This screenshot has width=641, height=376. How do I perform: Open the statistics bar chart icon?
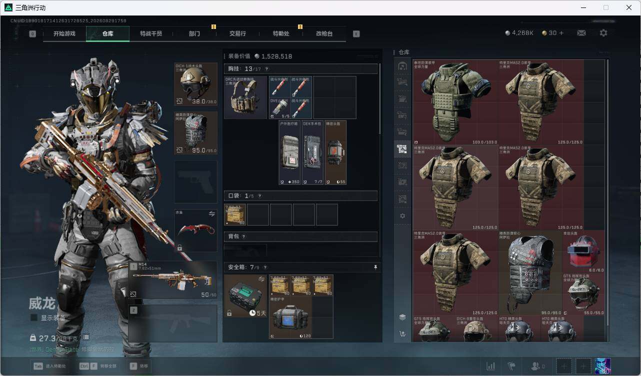click(491, 366)
